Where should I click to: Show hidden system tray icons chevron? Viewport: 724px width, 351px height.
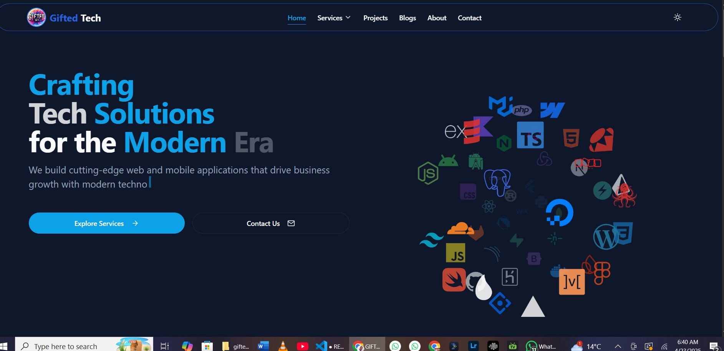click(618, 346)
